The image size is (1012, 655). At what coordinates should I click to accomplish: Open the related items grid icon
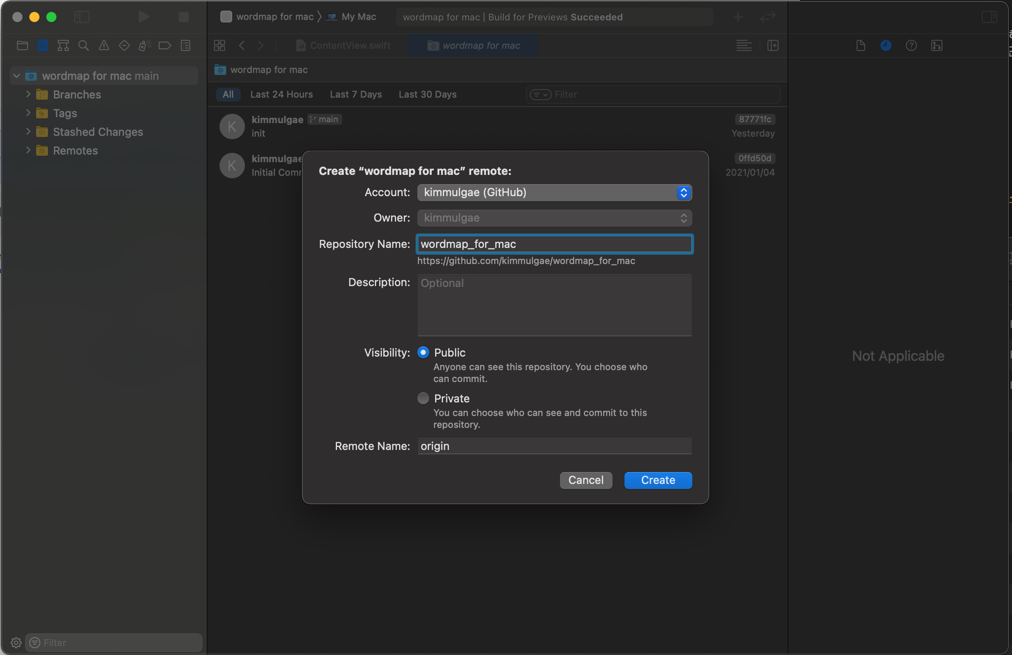point(219,45)
